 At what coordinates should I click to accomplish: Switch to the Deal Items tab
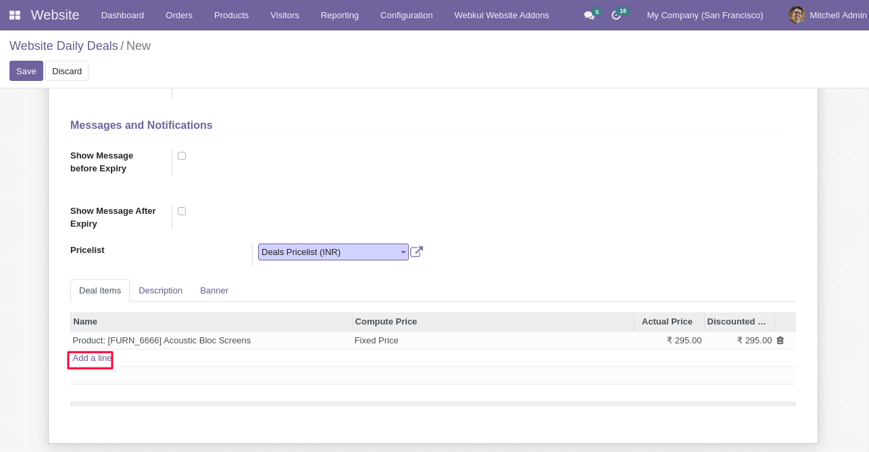pos(100,291)
